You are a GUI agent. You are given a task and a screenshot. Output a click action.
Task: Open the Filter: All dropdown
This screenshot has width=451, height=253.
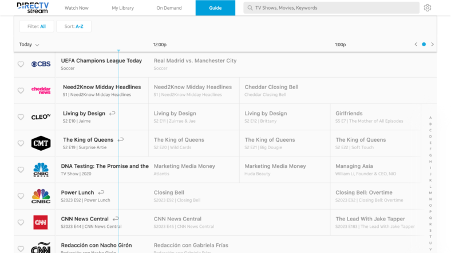[x=37, y=26]
